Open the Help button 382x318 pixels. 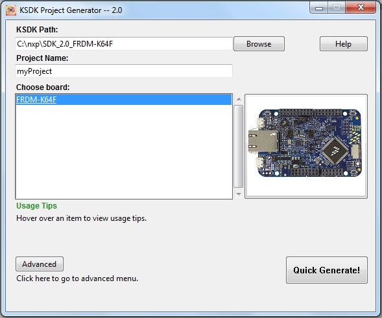point(344,44)
